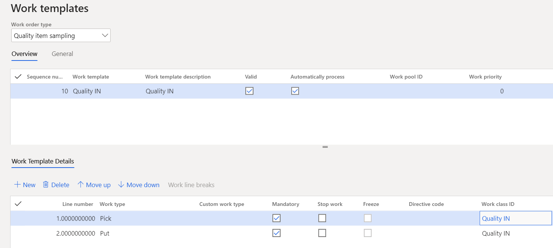Uncheck Mandatory checkbox on the Pick line
Image resolution: width=553 pixels, height=248 pixels.
pyautogui.click(x=276, y=218)
